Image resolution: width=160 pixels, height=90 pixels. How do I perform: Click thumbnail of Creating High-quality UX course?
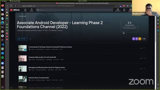(22, 58)
